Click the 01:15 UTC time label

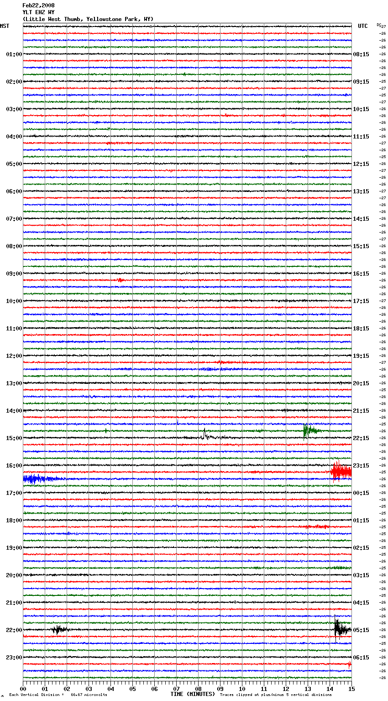(x=361, y=520)
